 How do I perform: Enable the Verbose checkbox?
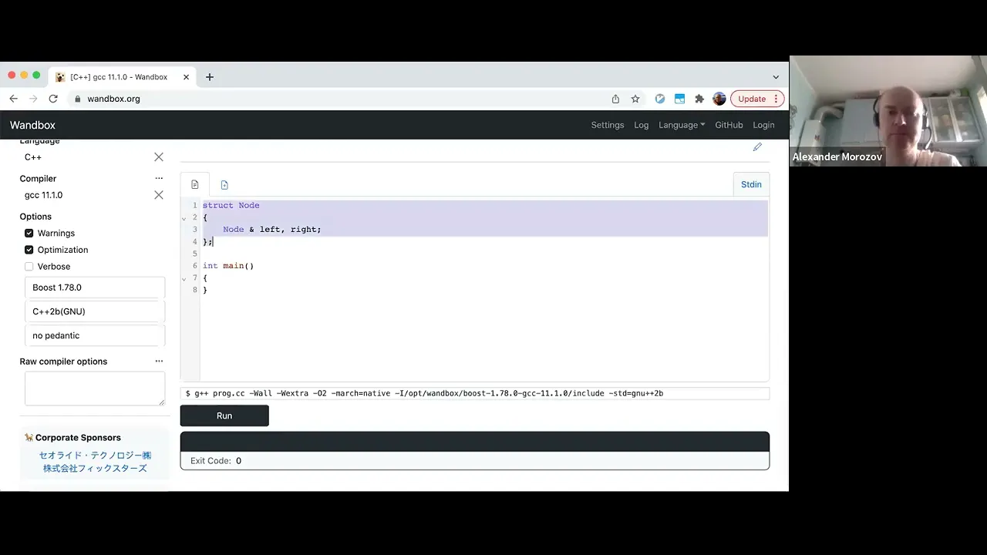29,267
